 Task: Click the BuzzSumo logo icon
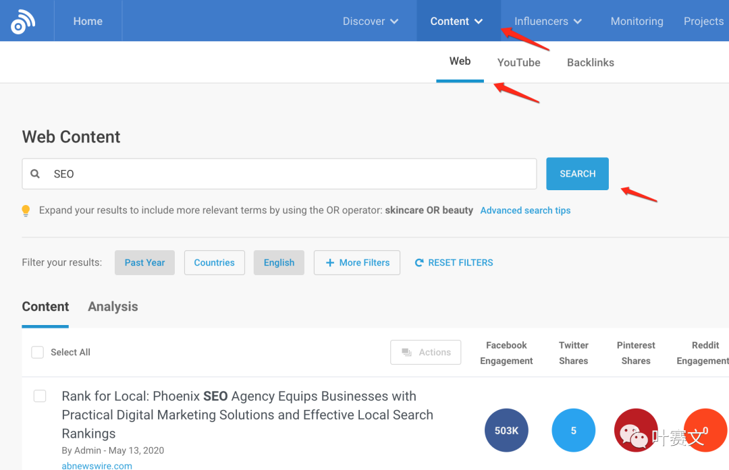pyautogui.click(x=23, y=22)
